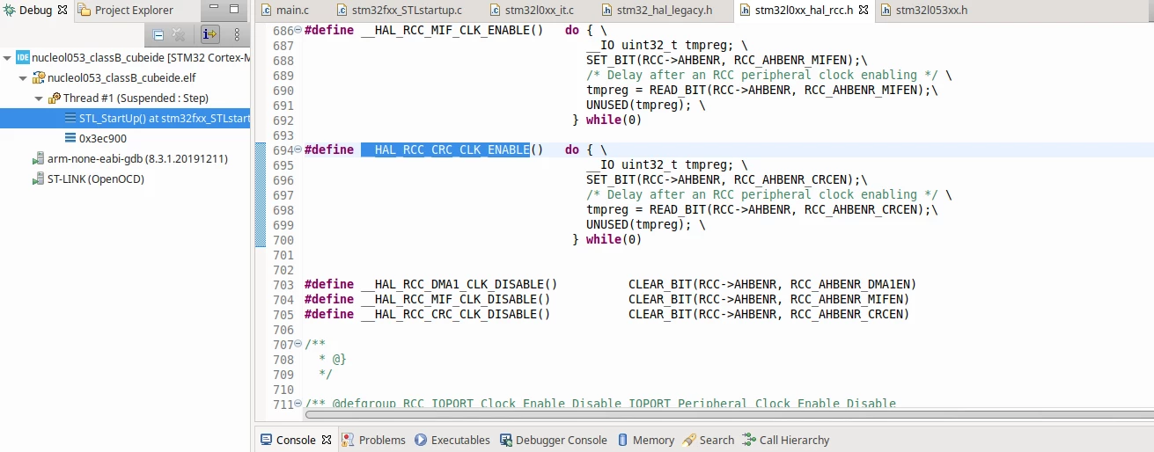Close the Console tab
Image resolution: width=1154 pixels, height=452 pixels.
point(327,440)
